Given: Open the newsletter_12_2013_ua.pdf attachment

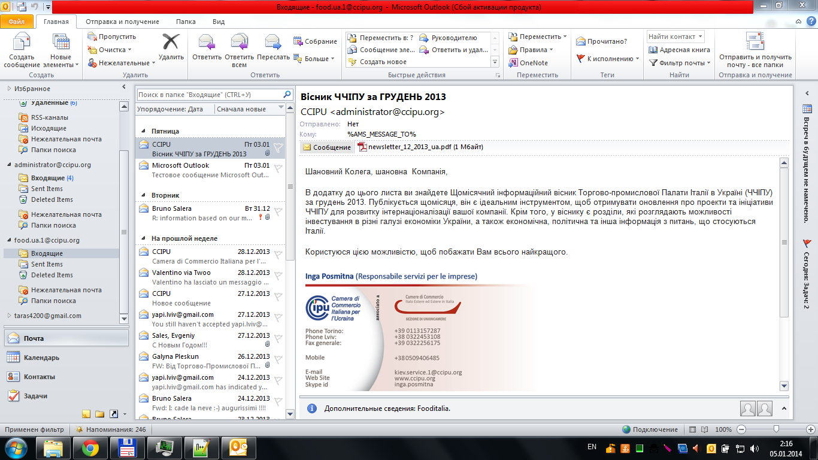Looking at the screenshot, I should [420, 147].
